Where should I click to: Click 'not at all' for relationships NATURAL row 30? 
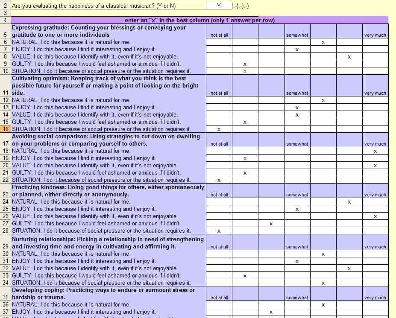point(219,254)
